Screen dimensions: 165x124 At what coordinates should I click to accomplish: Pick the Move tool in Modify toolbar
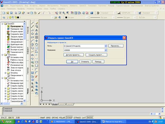36,41
